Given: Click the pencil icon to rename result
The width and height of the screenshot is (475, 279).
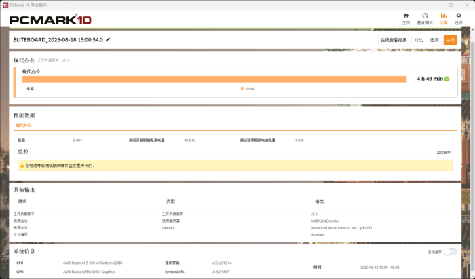Looking at the screenshot, I should pos(108,39).
